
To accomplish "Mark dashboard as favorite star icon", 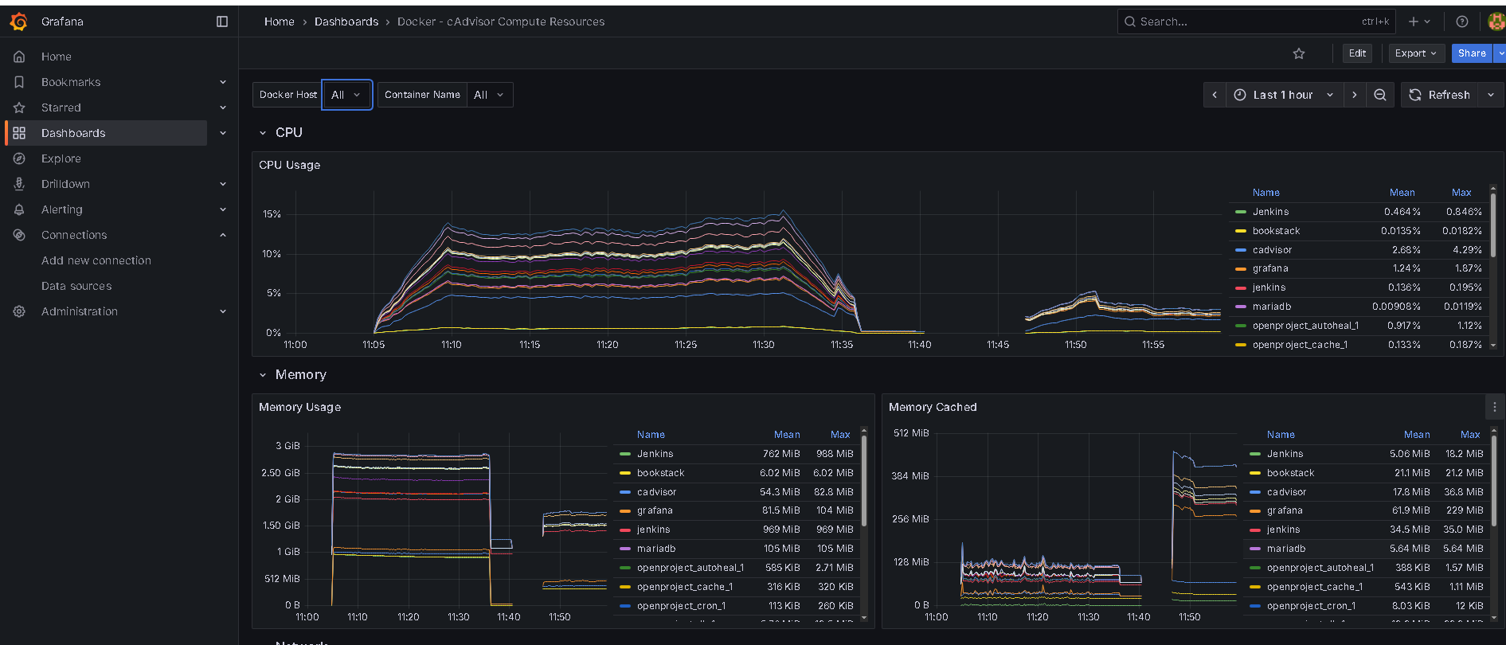I will tap(1299, 53).
